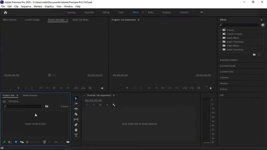This screenshot has height=150, width=267.
Task: Select the Type tool
Action: (x=76, y=135)
